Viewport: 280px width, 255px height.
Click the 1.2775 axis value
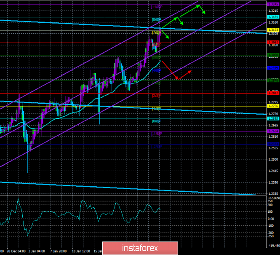273,102
